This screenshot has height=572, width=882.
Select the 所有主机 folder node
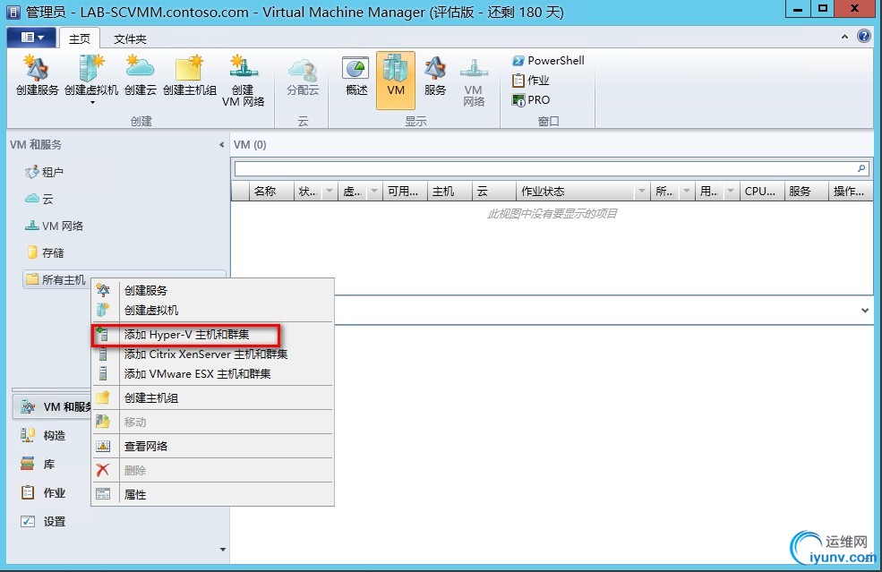pyautogui.click(x=56, y=279)
